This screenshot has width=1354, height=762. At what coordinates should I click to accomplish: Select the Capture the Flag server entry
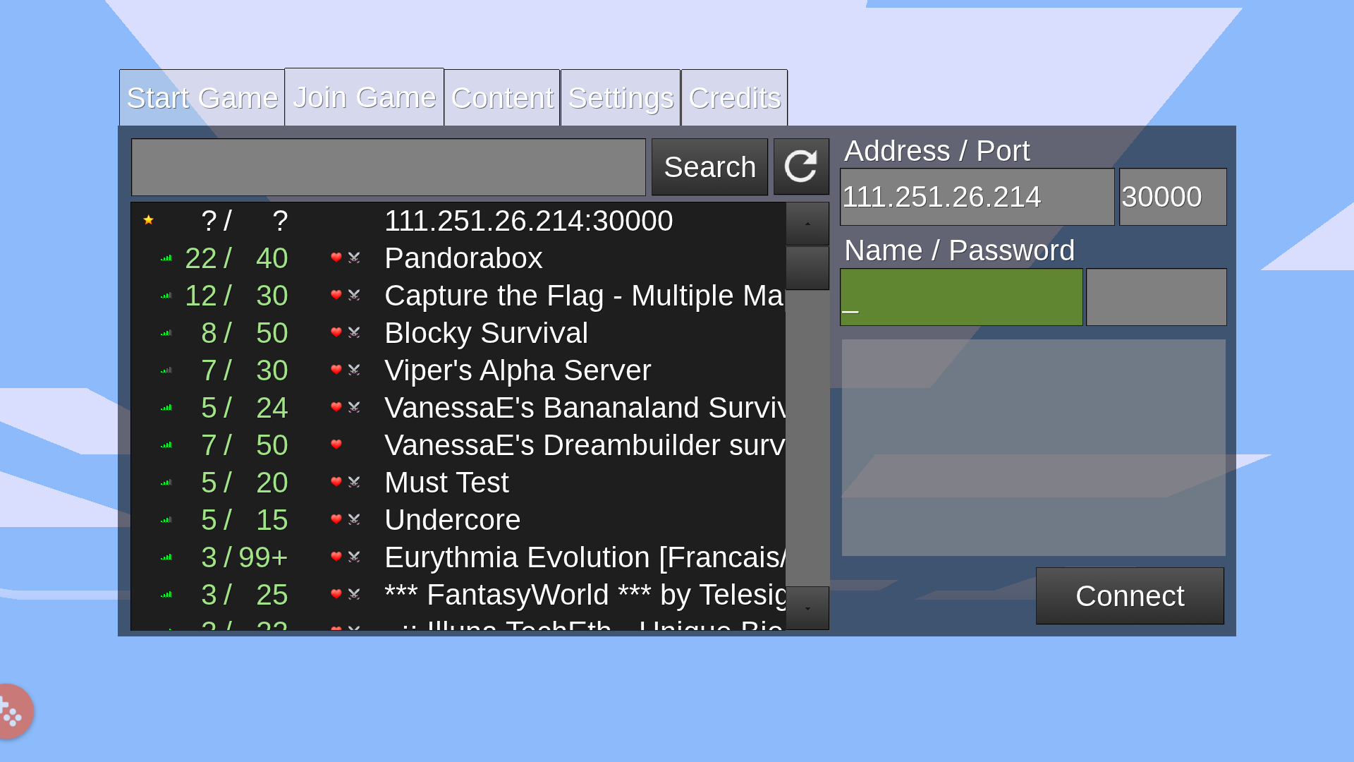point(458,296)
